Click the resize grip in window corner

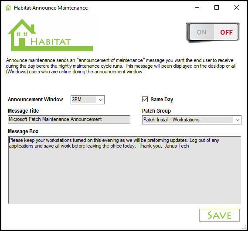tap(244, 228)
